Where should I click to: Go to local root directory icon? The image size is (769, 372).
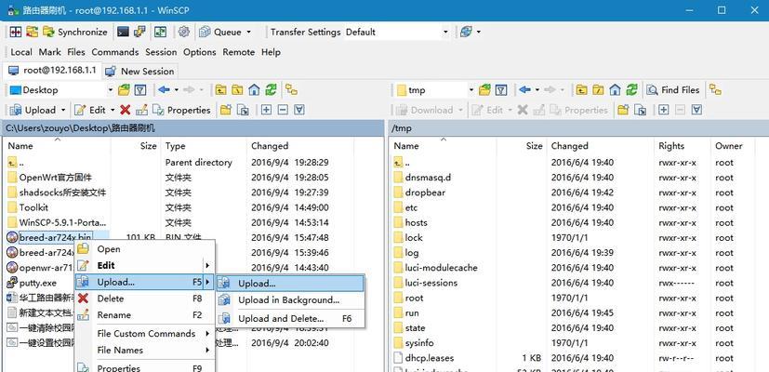(x=237, y=90)
